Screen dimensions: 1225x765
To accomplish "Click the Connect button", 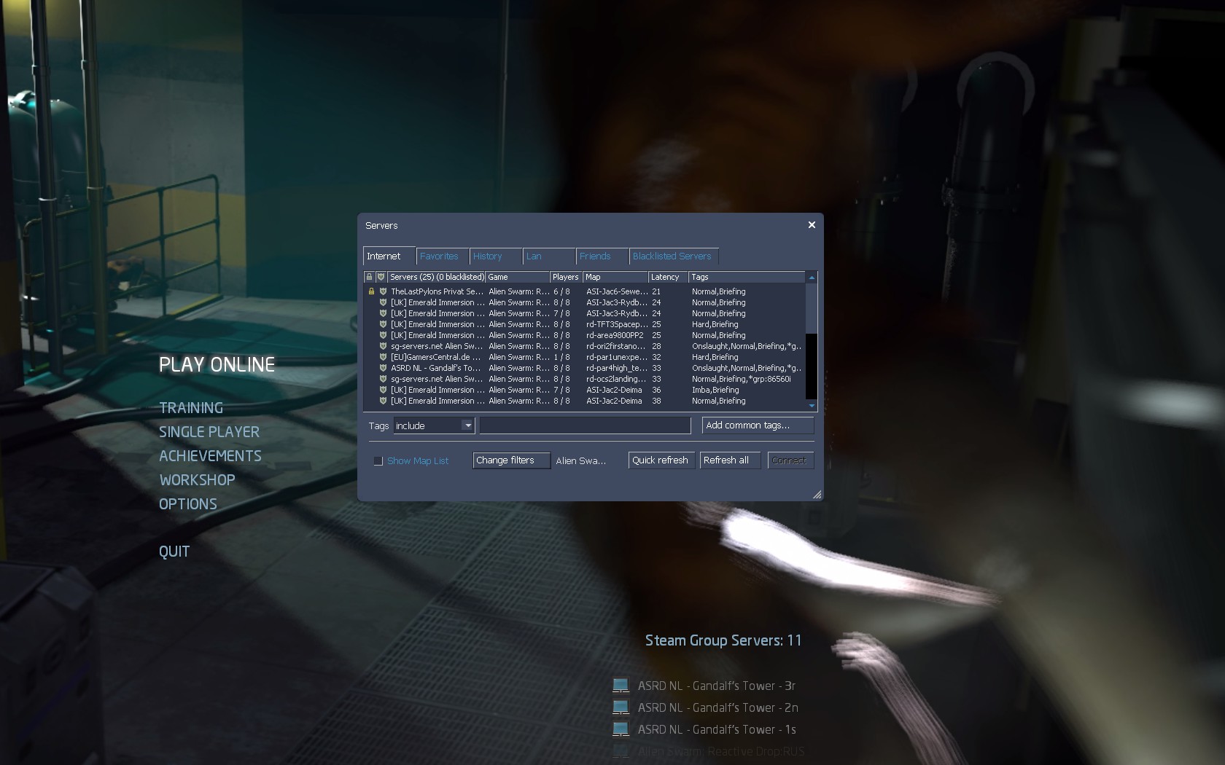I will tap(790, 460).
